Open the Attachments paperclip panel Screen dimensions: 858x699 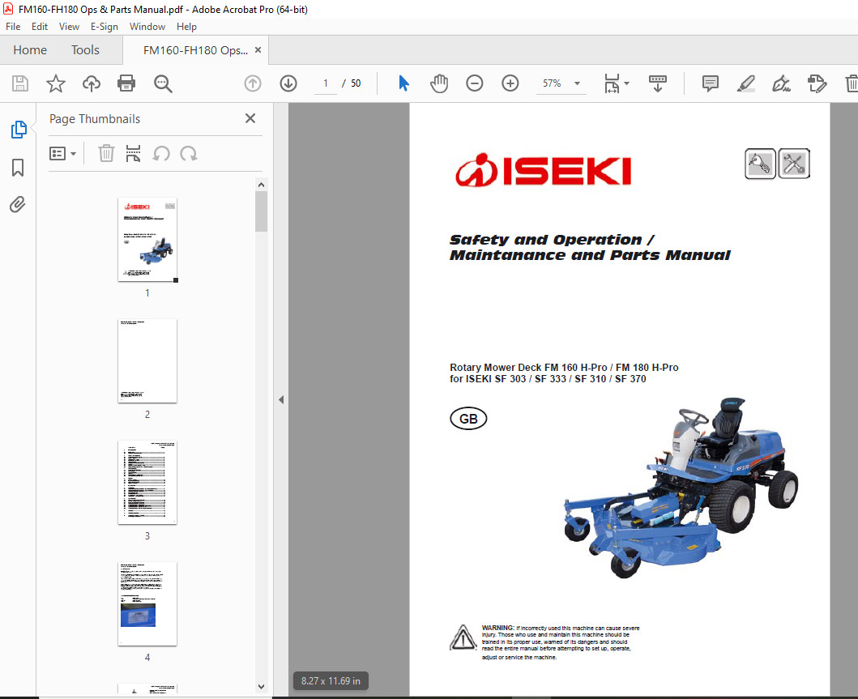click(18, 205)
